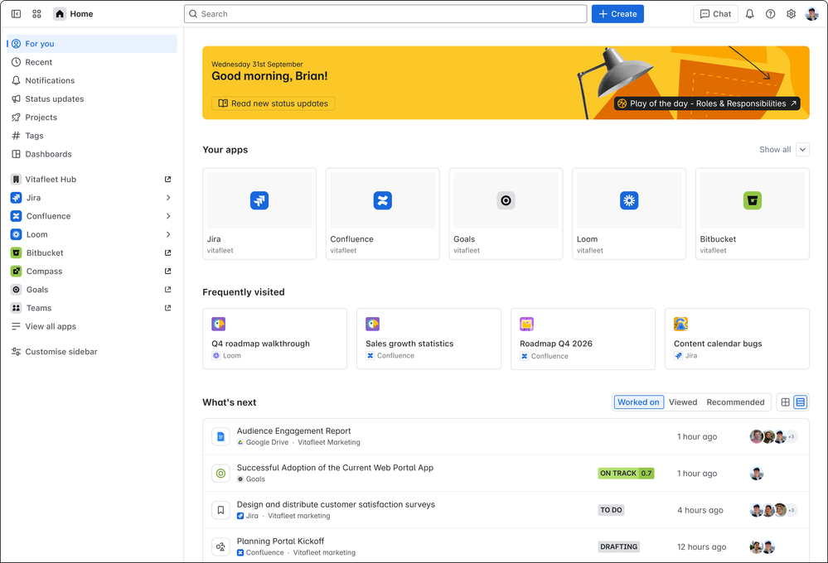Collapse the sidebar with the panel icon
This screenshot has height=563, width=828.
[17, 14]
